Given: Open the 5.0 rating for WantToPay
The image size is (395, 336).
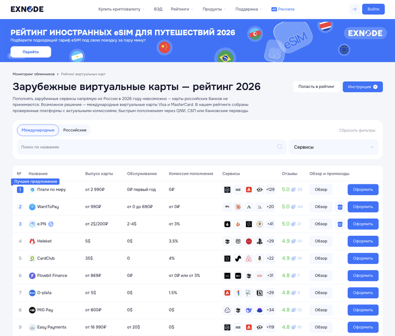Looking at the screenshot, I should point(286,207).
